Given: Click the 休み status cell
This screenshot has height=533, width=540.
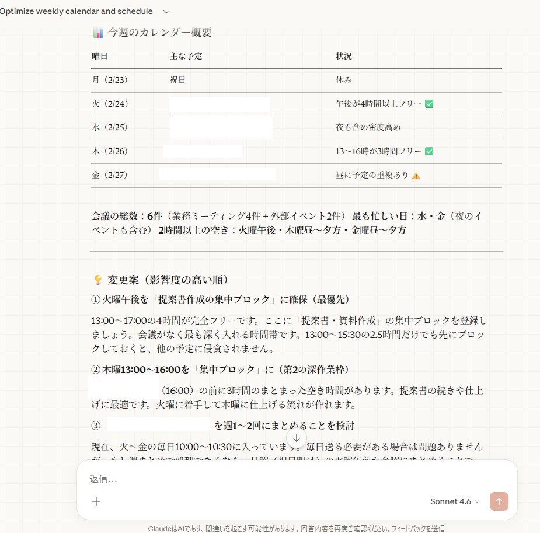Looking at the screenshot, I should pos(344,80).
